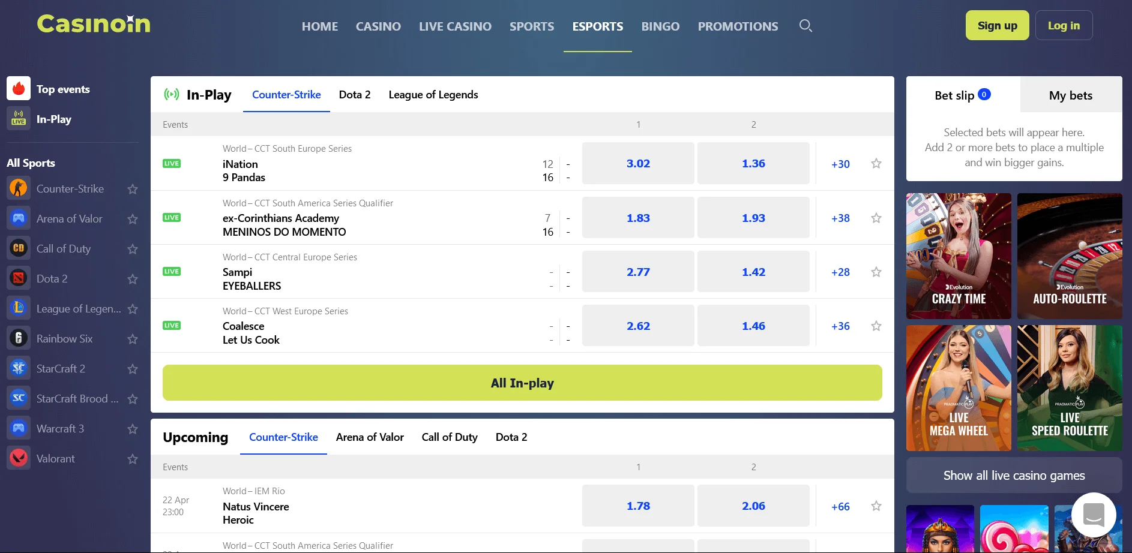Switch In-Play to the Dota 2 tab

(x=355, y=95)
